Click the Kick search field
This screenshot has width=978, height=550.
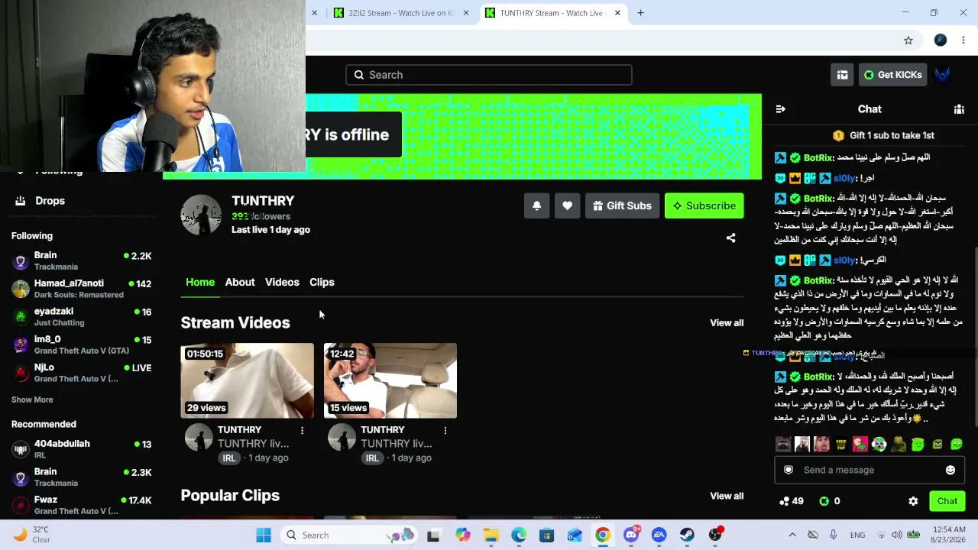489,75
